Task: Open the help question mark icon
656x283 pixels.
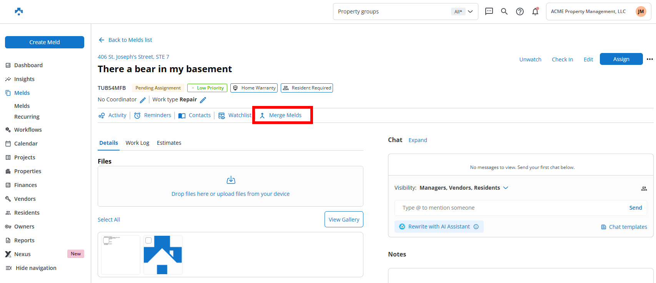Action: coord(520,12)
